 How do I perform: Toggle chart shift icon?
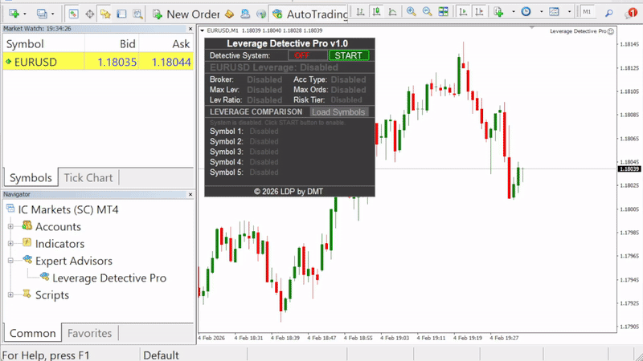[479, 12]
